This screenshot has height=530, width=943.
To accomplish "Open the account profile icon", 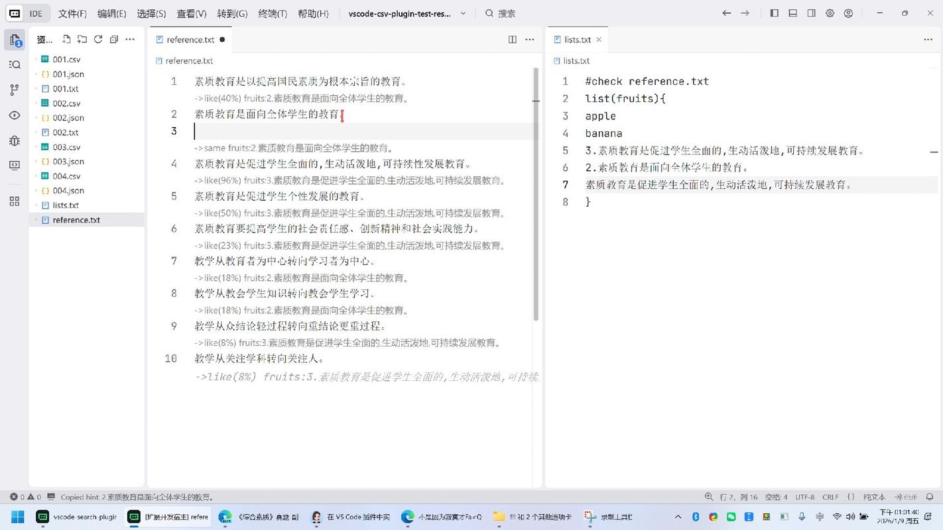I will pos(848,13).
